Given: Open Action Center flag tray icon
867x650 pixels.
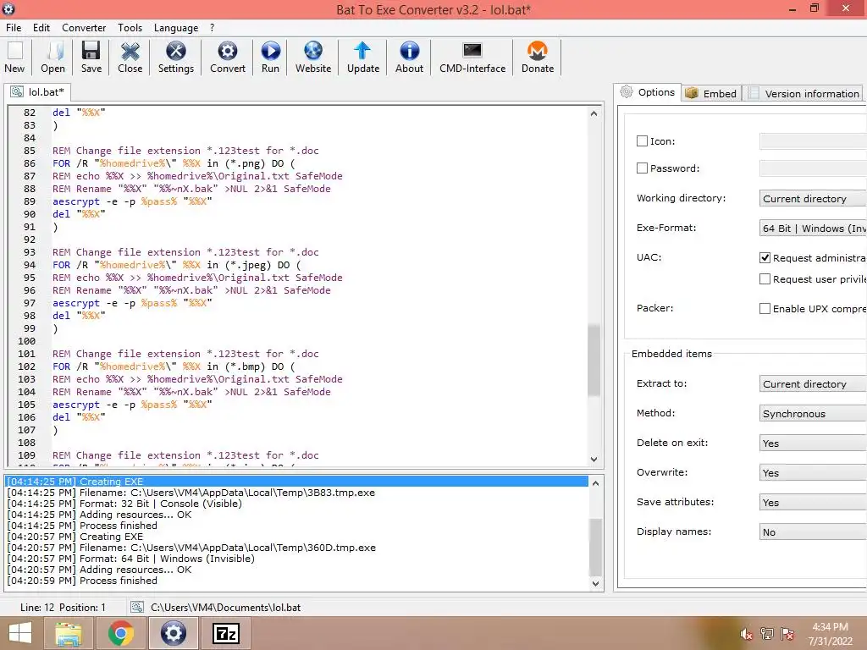Looking at the screenshot, I should click(x=787, y=634).
